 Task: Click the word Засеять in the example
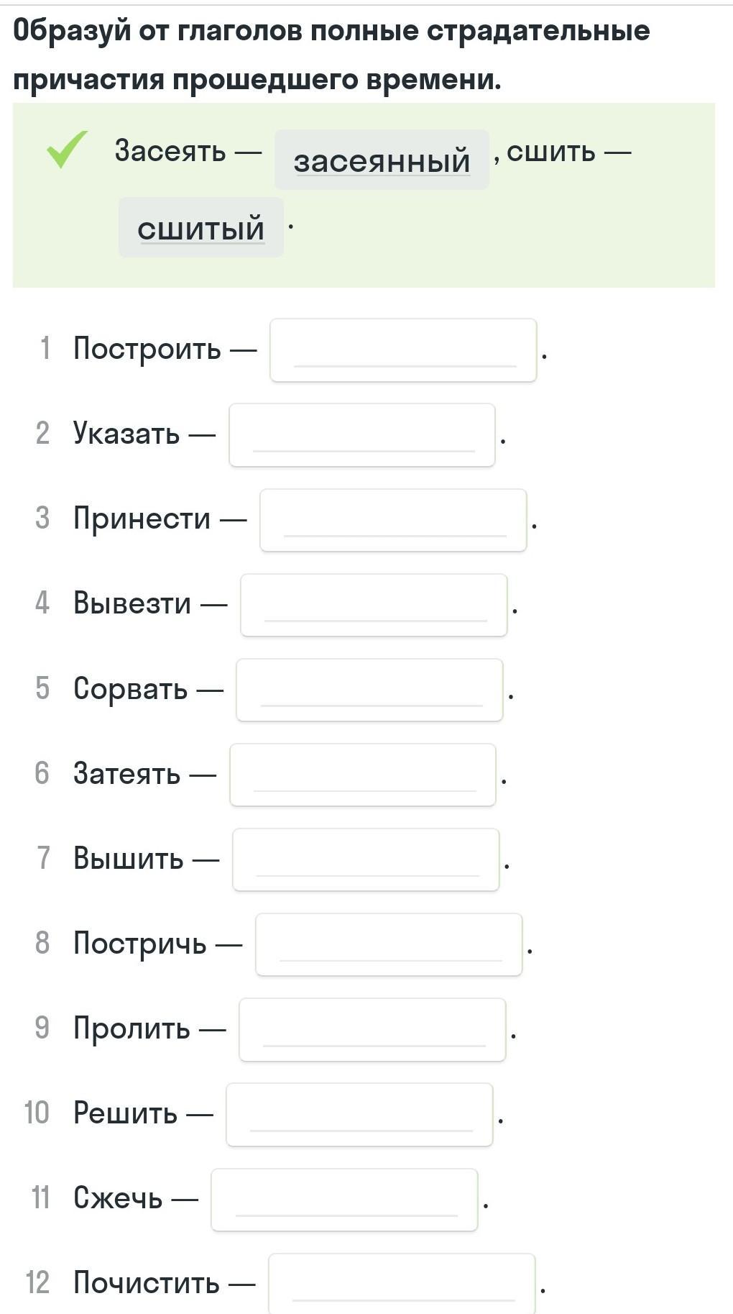[170, 150]
